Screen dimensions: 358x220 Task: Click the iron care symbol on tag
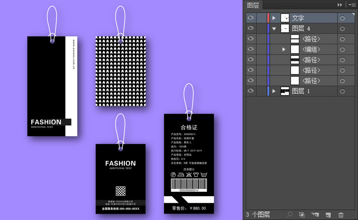(x=181, y=175)
